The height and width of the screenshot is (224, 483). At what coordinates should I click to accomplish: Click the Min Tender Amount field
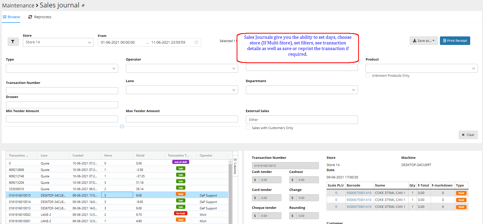point(62,119)
